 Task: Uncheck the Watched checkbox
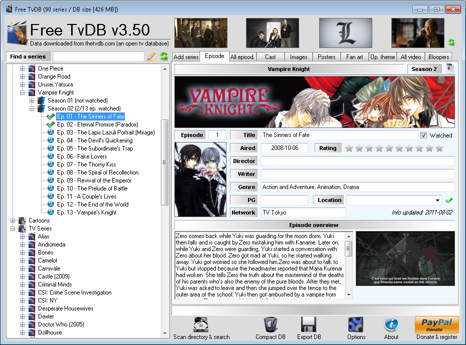point(423,135)
